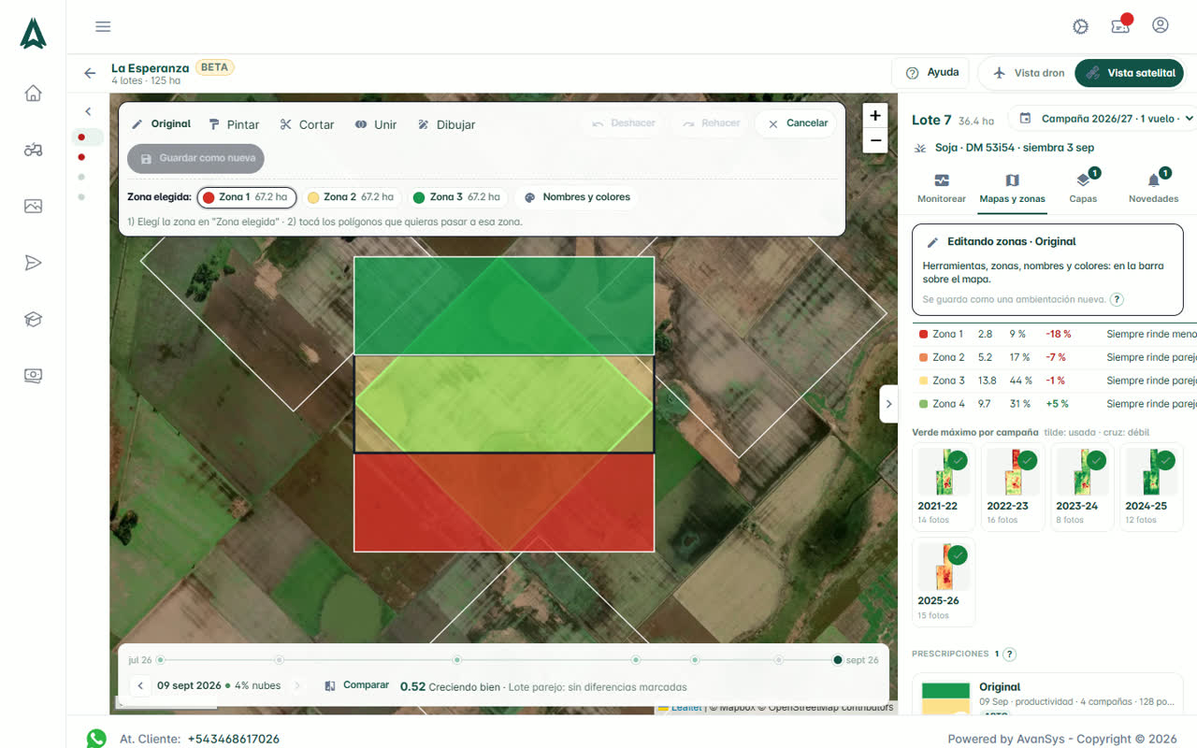
Task: Open the Capas tab
Action: tap(1083, 188)
